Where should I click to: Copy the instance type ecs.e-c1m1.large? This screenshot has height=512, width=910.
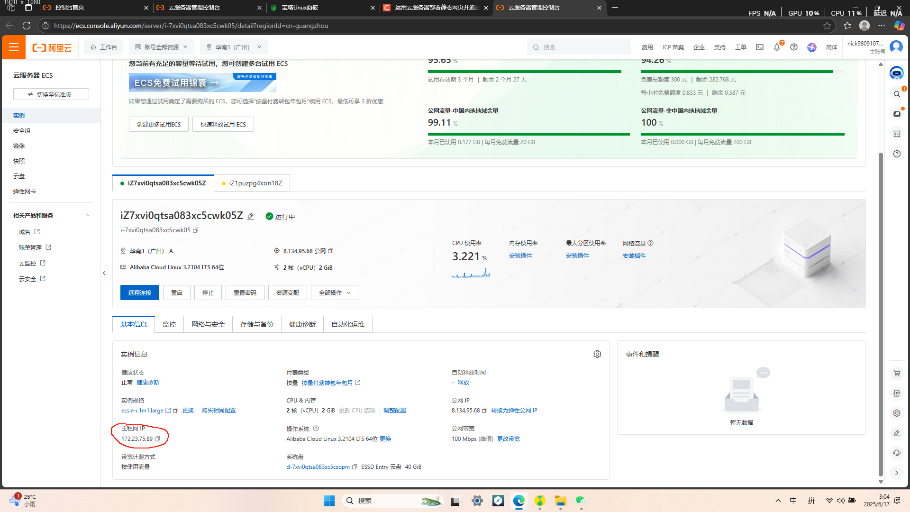(x=175, y=411)
